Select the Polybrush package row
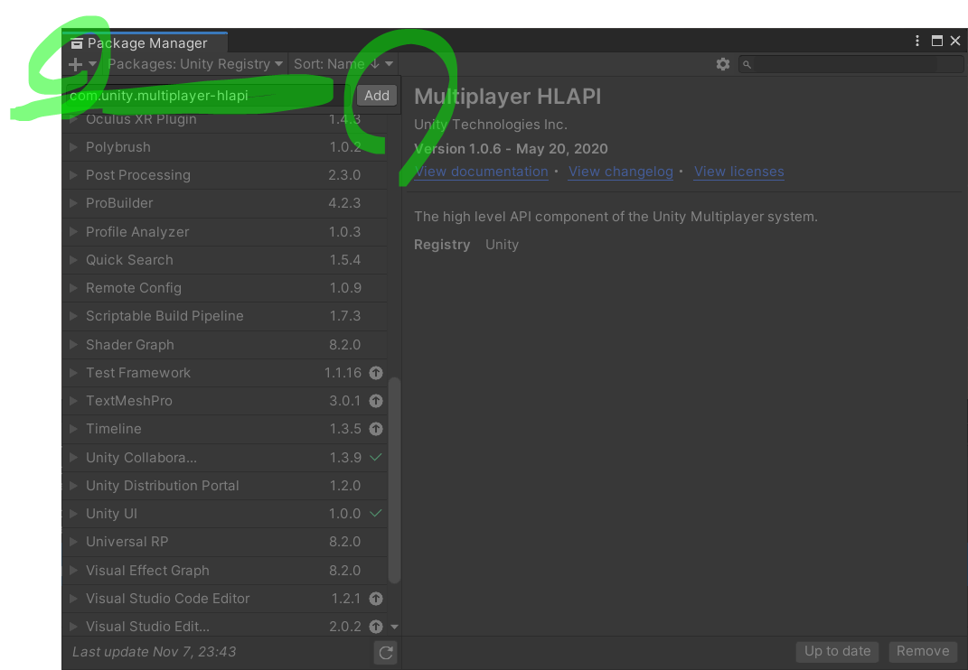 (x=225, y=147)
